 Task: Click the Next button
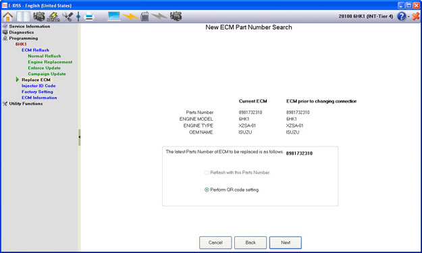pos(286,242)
